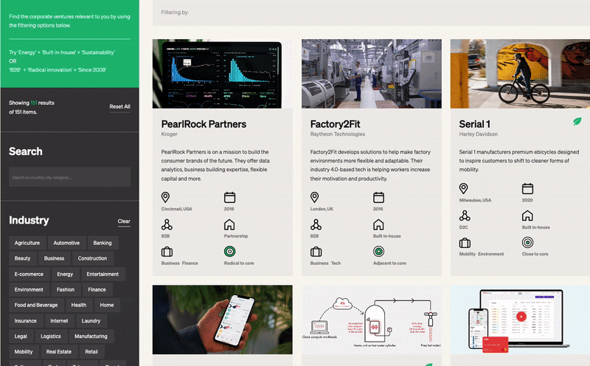
Task: Select the Environment industry tag
Action: click(x=29, y=289)
